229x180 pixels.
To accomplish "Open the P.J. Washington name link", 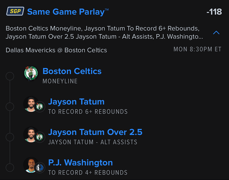I will [x=80, y=163].
